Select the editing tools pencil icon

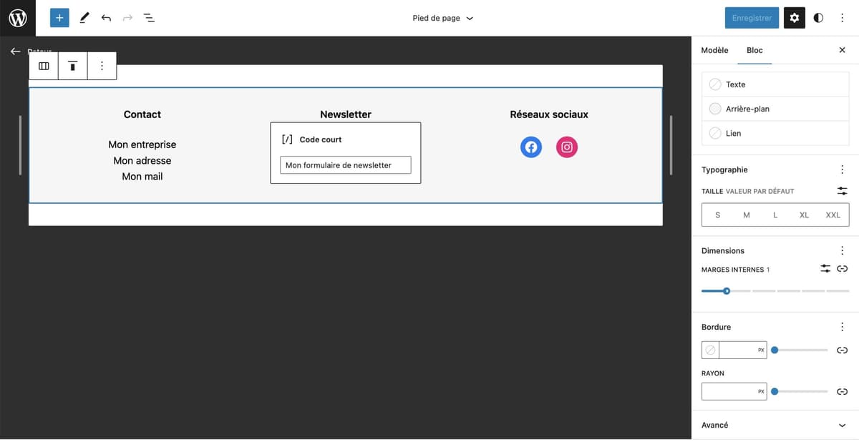click(84, 17)
